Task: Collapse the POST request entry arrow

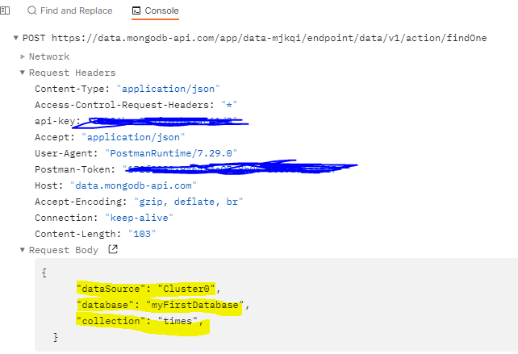Action: 16,39
